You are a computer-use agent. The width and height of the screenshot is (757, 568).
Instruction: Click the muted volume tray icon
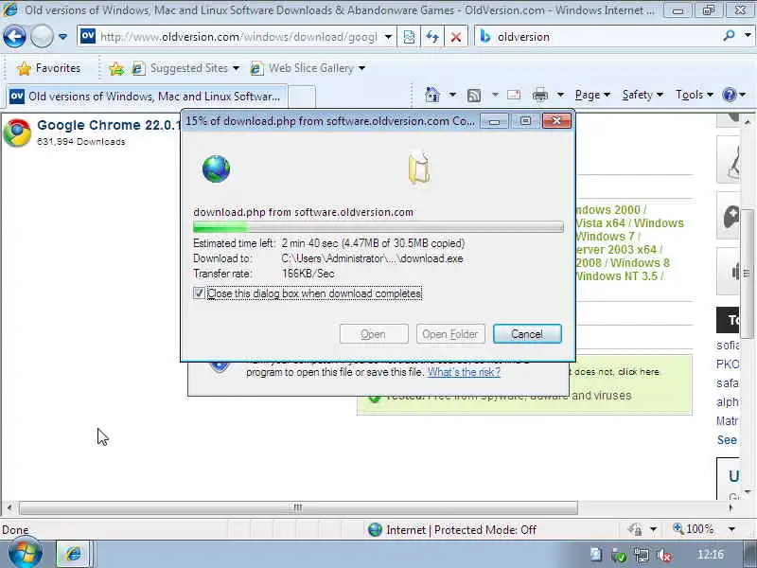(x=665, y=556)
